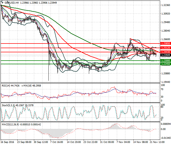171x145 pixels.
Task: Click the 1.29480 price scale value
Action: 166,22
